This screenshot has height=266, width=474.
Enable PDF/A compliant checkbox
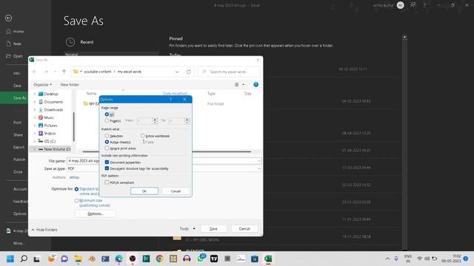pos(107,183)
